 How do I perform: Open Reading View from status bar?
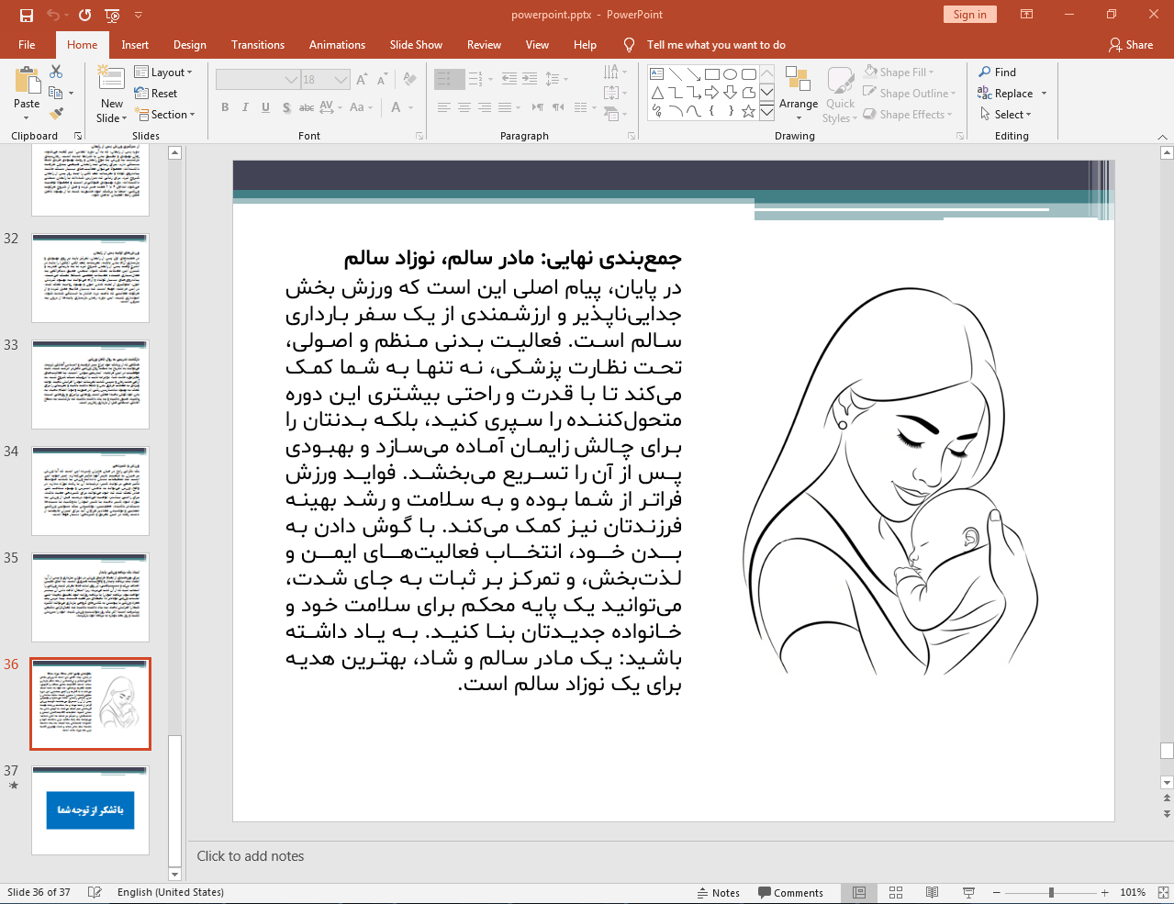pyautogui.click(x=932, y=892)
